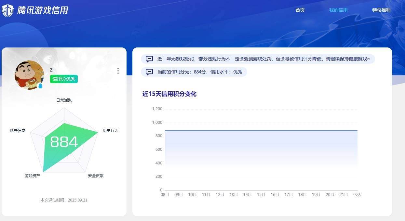Click the Tencent Game Credit shield logo

[7, 10]
